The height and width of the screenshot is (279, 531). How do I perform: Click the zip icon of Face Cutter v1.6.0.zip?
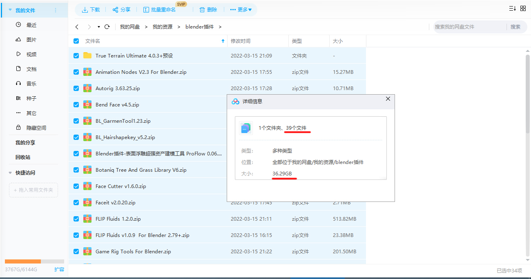click(87, 186)
